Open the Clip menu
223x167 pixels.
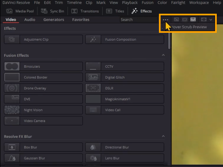click(89, 2)
